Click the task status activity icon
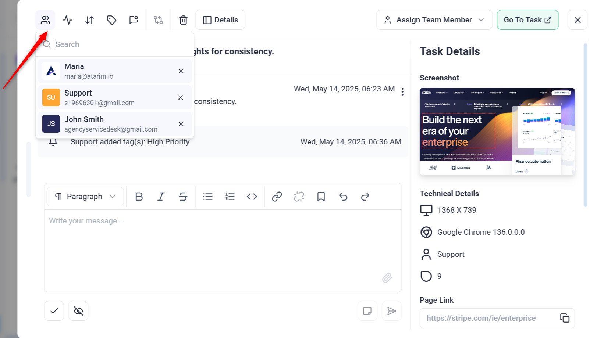 67,20
